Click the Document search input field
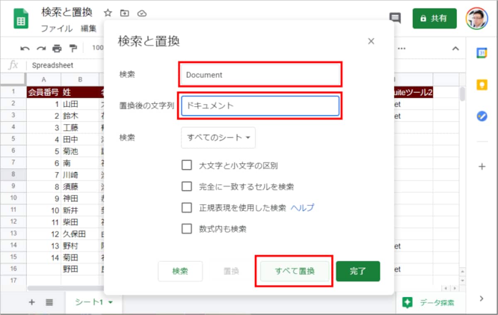 pyautogui.click(x=261, y=75)
